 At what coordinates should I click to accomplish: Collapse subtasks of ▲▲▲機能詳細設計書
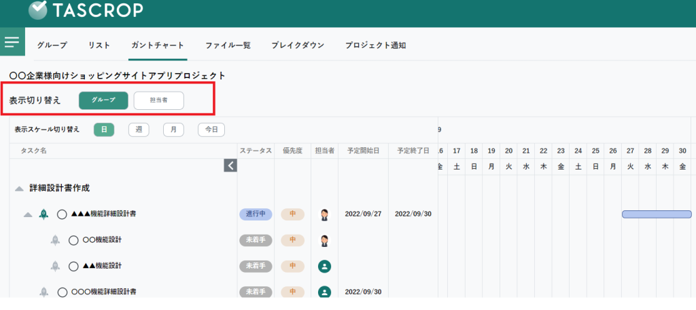[x=28, y=214]
